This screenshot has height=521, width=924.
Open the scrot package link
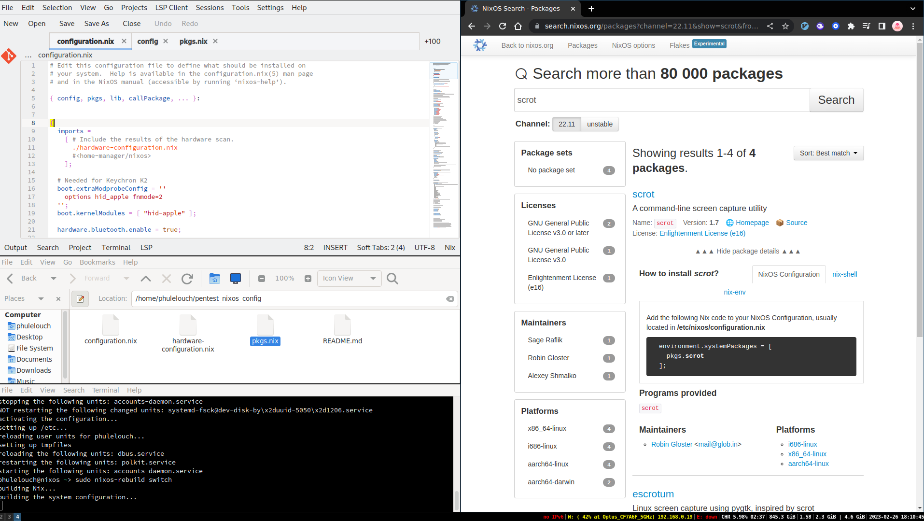[x=643, y=194]
